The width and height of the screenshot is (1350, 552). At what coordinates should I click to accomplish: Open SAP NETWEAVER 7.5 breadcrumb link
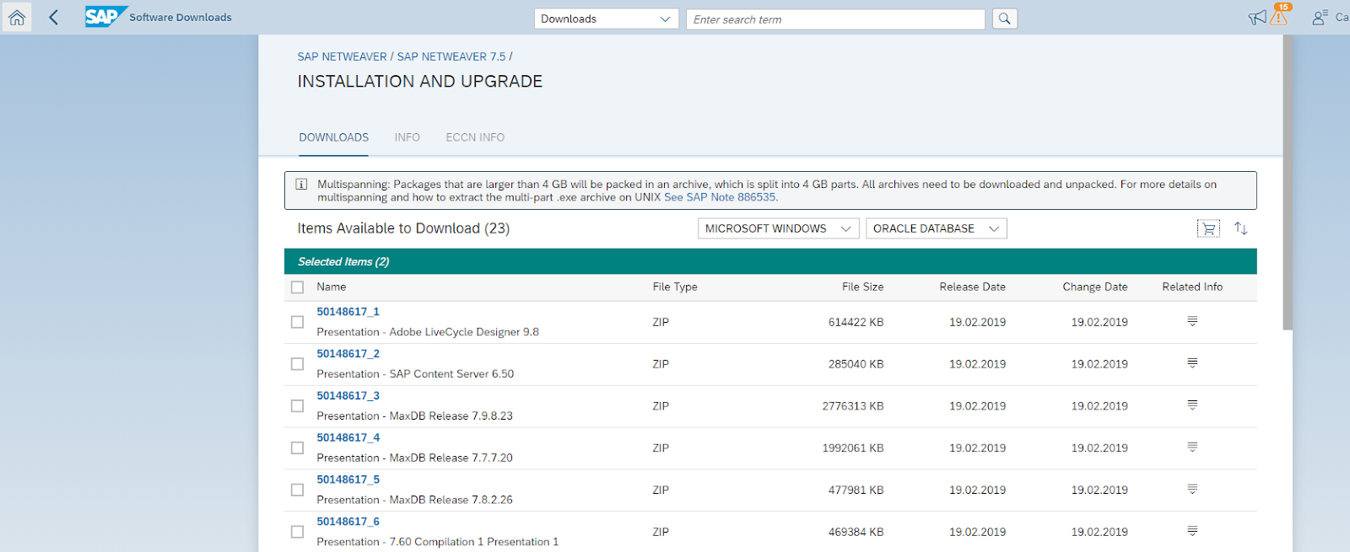tap(451, 56)
